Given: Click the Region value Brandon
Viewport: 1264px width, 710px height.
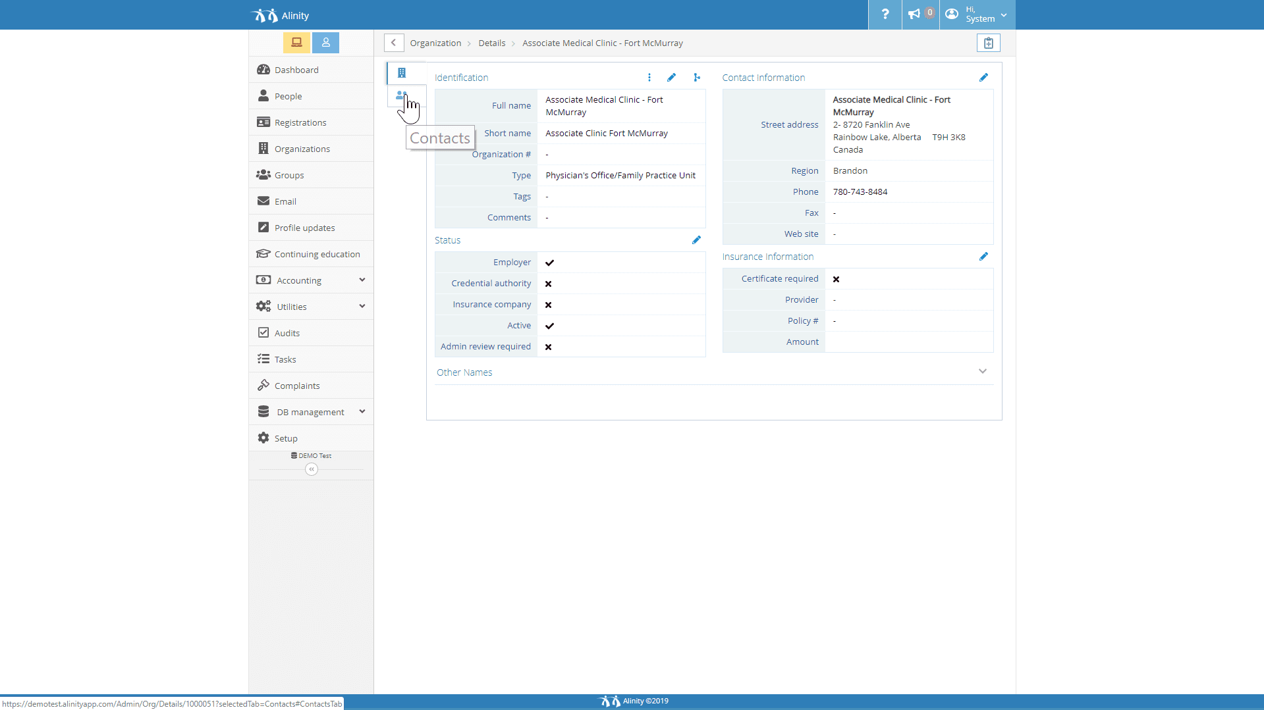Looking at the screenshot, I should (850, 171).
